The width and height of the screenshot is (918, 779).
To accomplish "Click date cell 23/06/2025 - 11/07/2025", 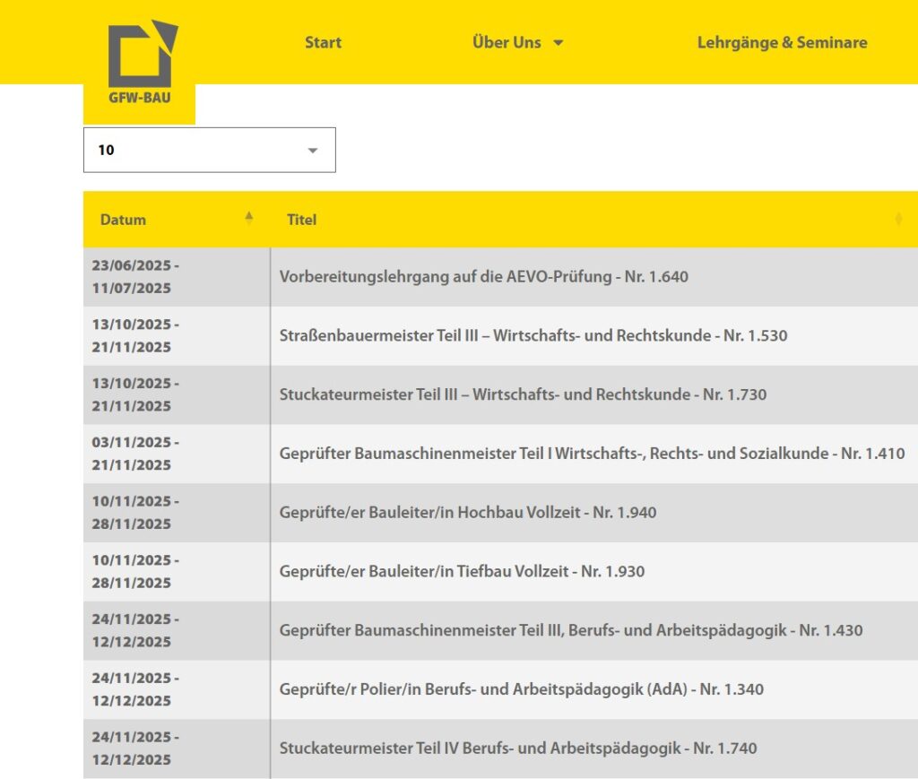I will click(135, 277).
